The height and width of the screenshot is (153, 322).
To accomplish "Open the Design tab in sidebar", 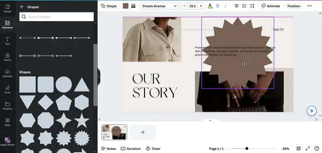I will tap(7, 9).
